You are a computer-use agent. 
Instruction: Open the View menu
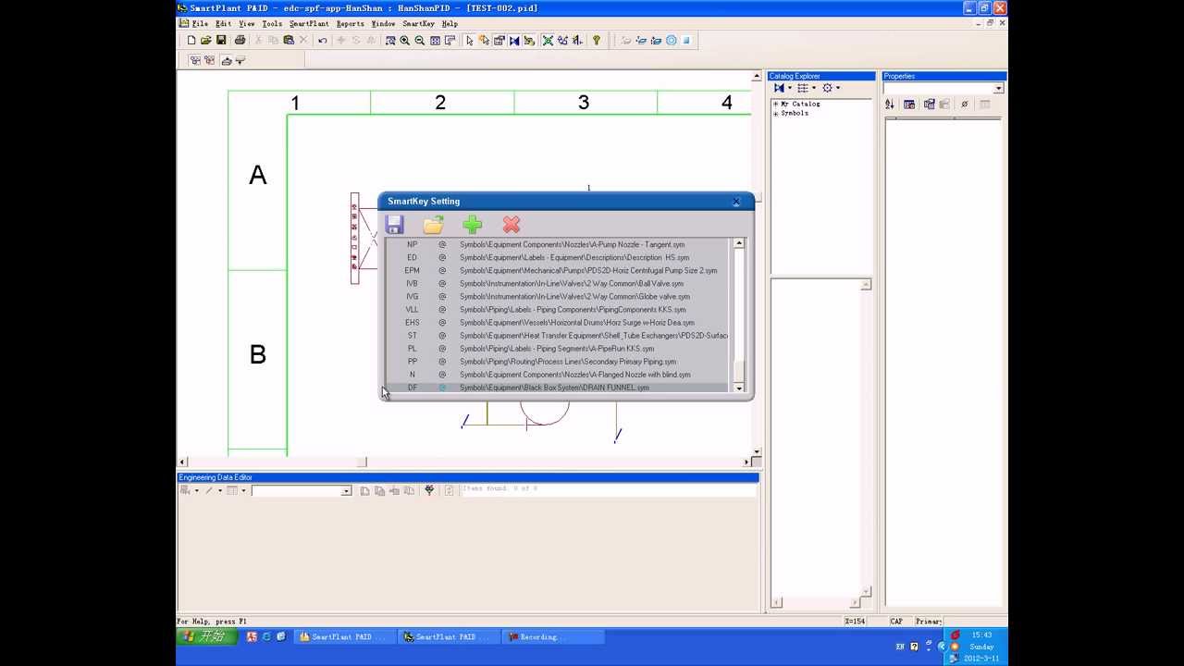coord(247,23)
